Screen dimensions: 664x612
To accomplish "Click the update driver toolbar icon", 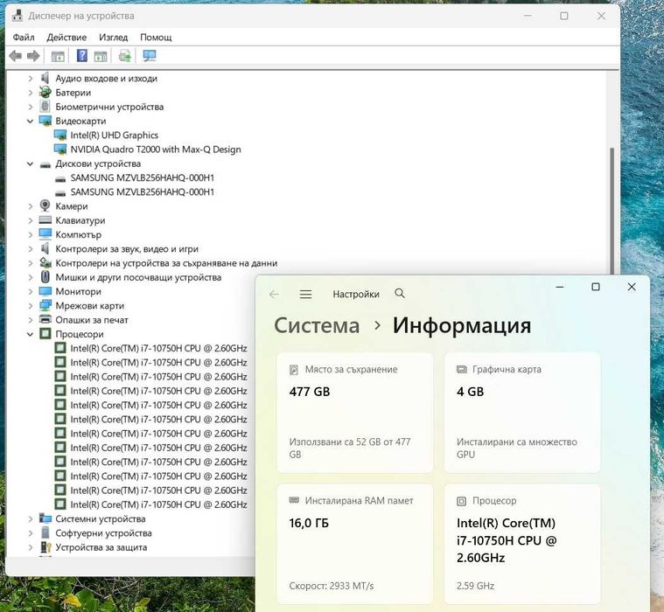I will [x=125, y=55].
